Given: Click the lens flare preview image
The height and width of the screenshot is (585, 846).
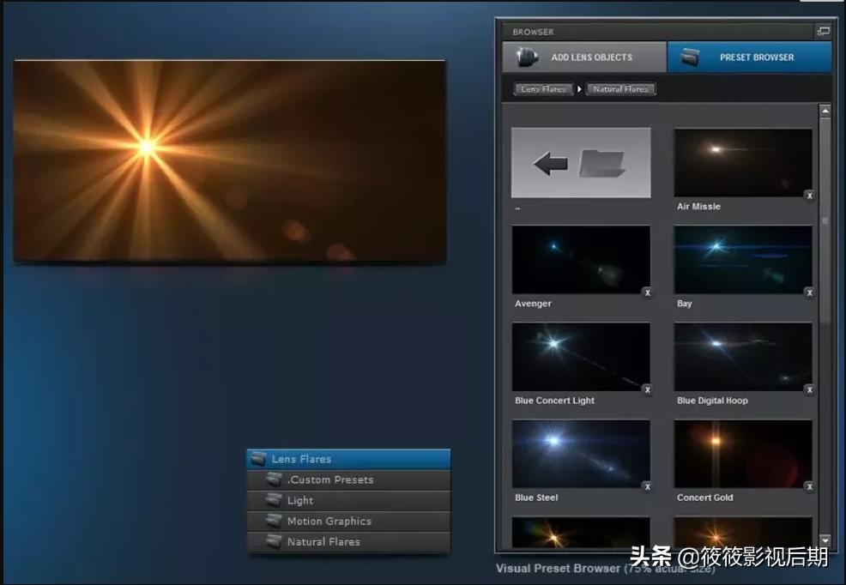Looking at the screenshot, I should pyautogui.click(x=229, y=160).
